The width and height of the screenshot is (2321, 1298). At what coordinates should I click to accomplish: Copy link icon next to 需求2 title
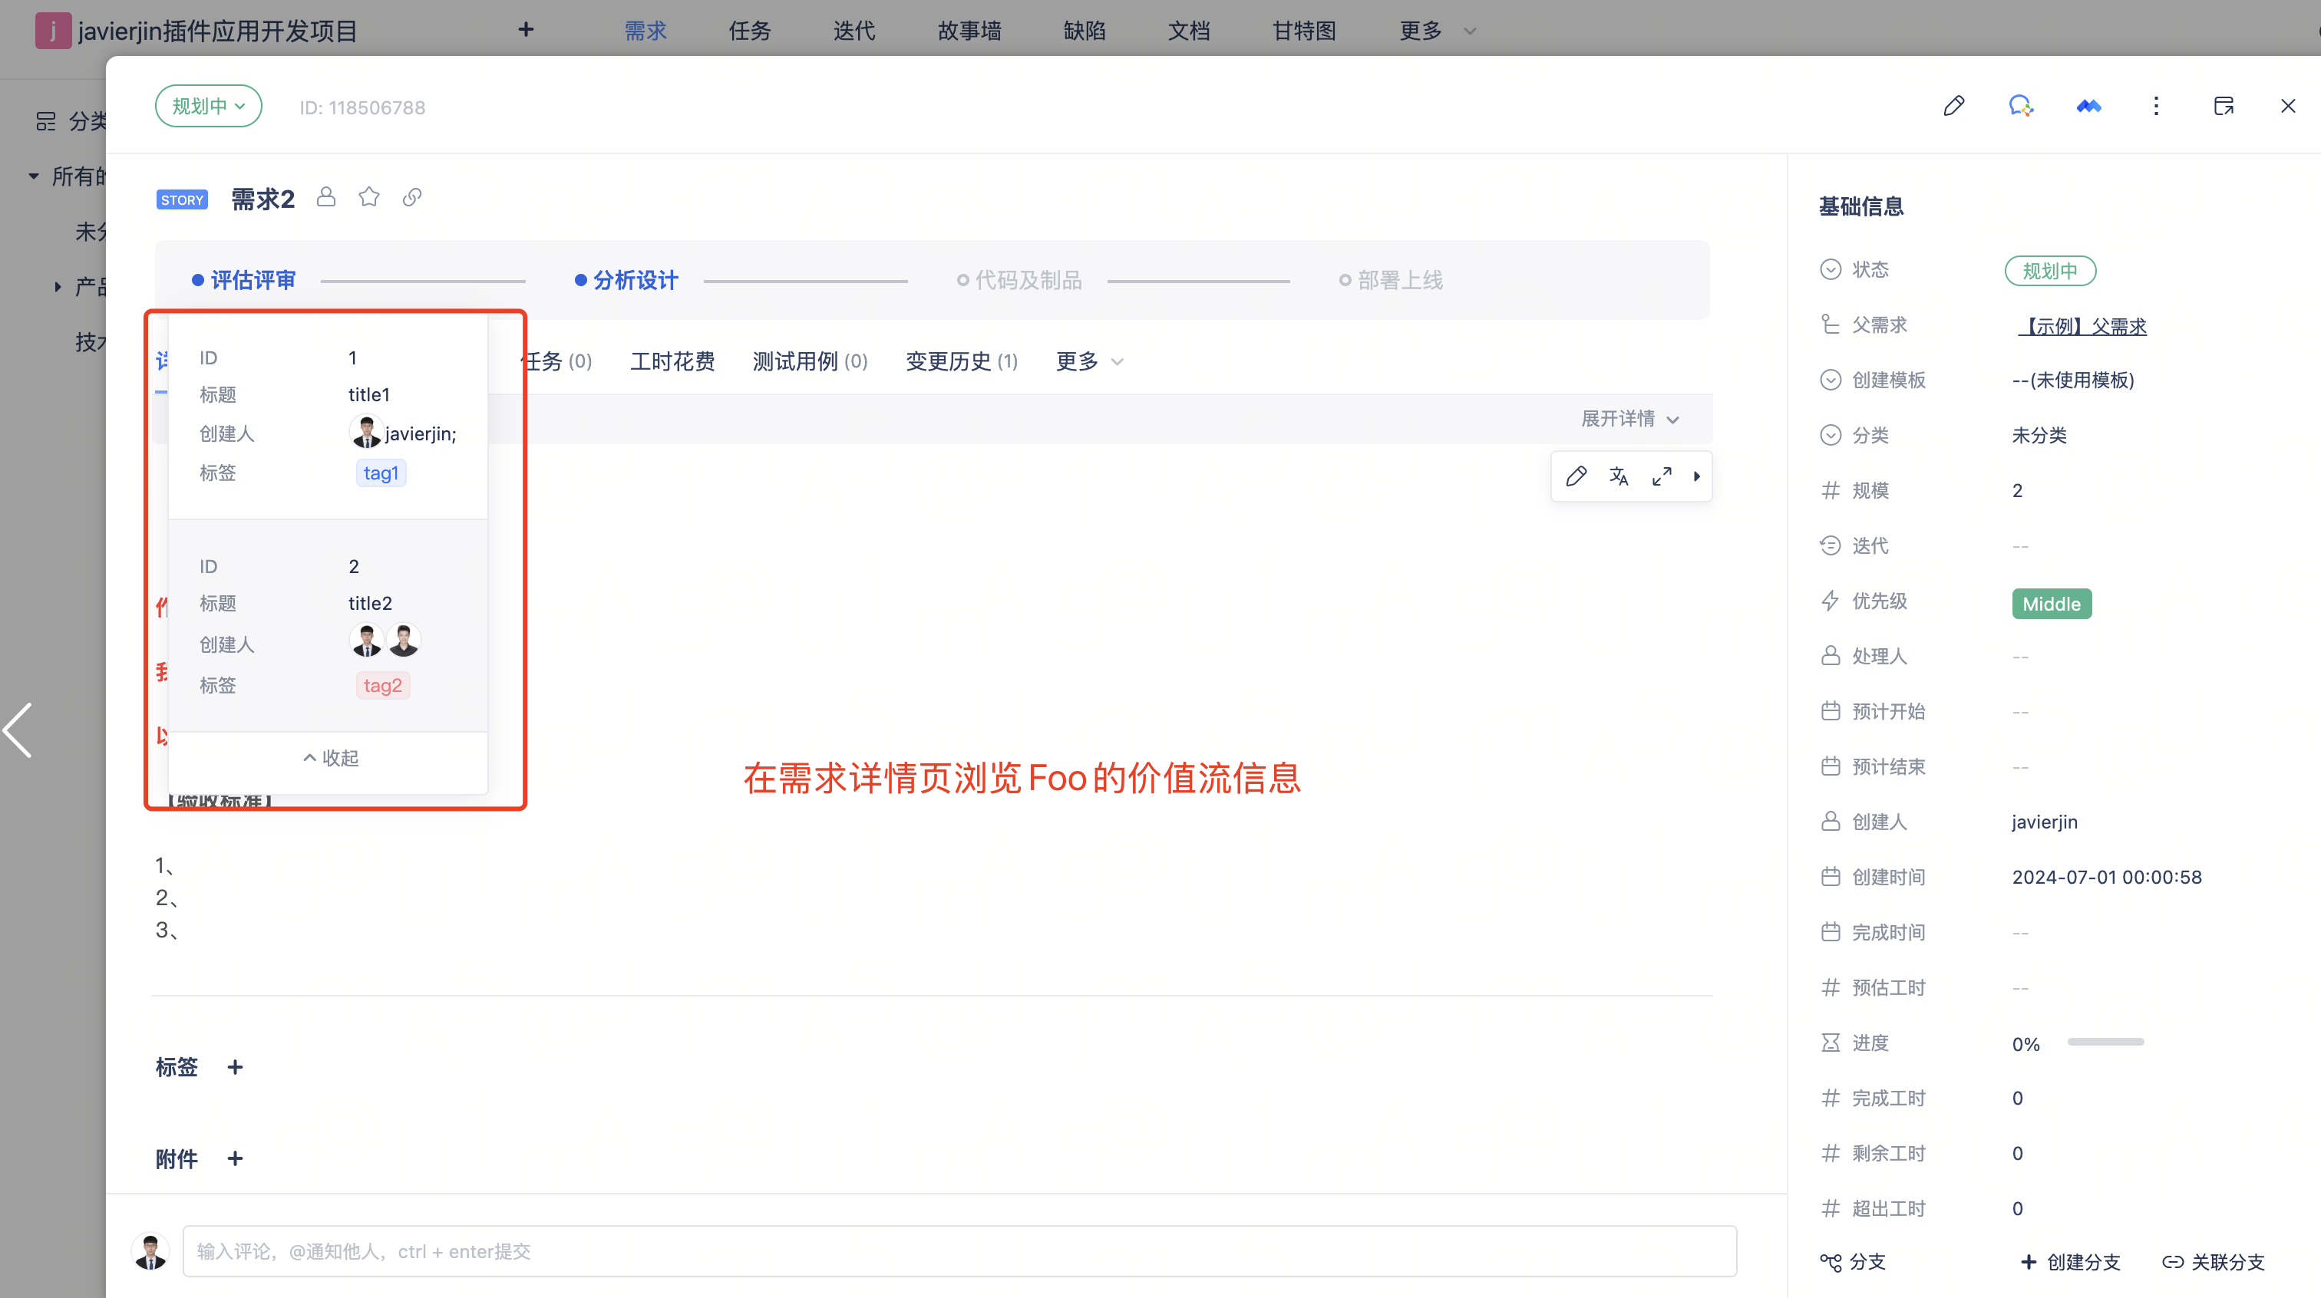click(x=411, y=197)
